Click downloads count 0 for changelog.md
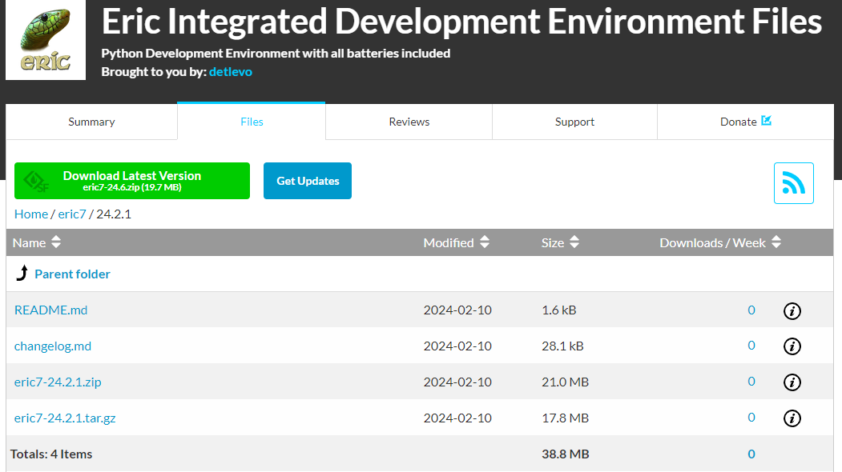 751,346
